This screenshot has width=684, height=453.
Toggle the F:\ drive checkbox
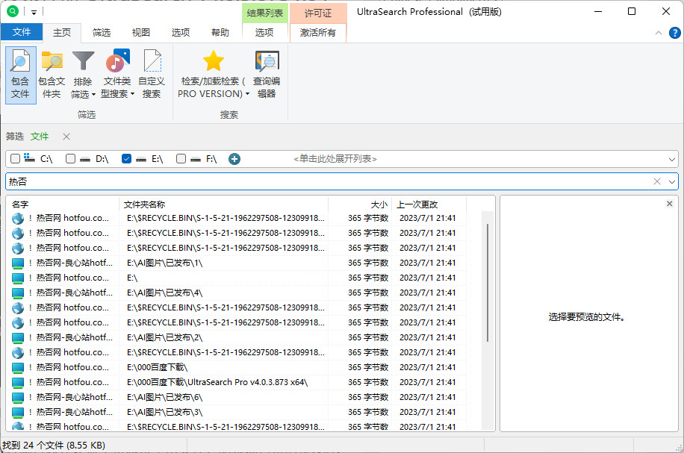[181, 159]
